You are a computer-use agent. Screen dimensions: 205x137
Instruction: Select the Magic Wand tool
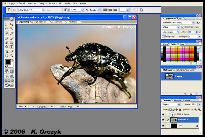tap(11, 29)
